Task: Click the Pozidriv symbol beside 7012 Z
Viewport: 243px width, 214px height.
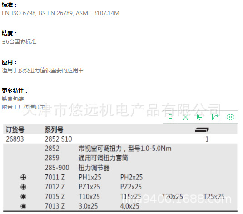Action: coord(23,187)
